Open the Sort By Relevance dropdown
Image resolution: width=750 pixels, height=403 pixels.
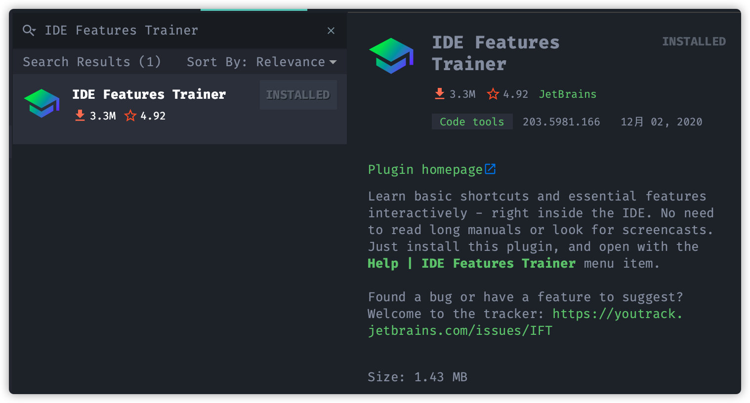coord(262,62)
